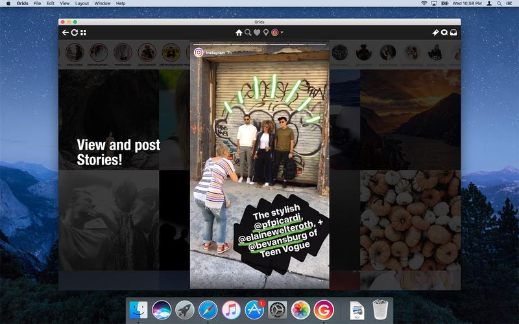
Task: Open search with the magnifier icon
Action: [248, 32]
